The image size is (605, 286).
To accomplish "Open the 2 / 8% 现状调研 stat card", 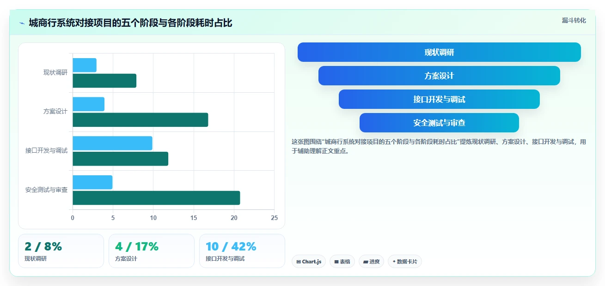I will pos(61,251).
